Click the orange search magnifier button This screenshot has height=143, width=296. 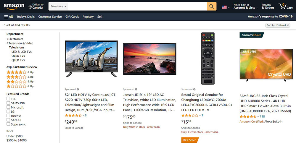(212, 6)
